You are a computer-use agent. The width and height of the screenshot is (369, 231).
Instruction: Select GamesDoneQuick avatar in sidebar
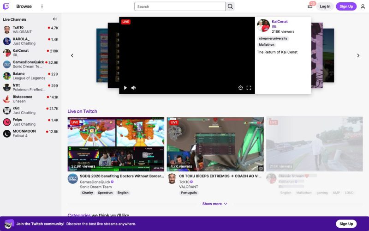click(7, 64)
